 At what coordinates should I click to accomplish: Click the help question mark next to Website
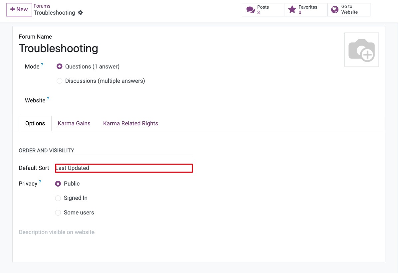pos(48,98)
